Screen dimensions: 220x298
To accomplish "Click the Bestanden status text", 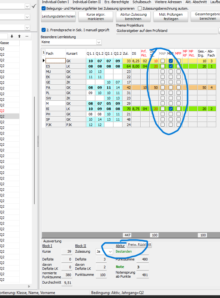I will (124, 251).
